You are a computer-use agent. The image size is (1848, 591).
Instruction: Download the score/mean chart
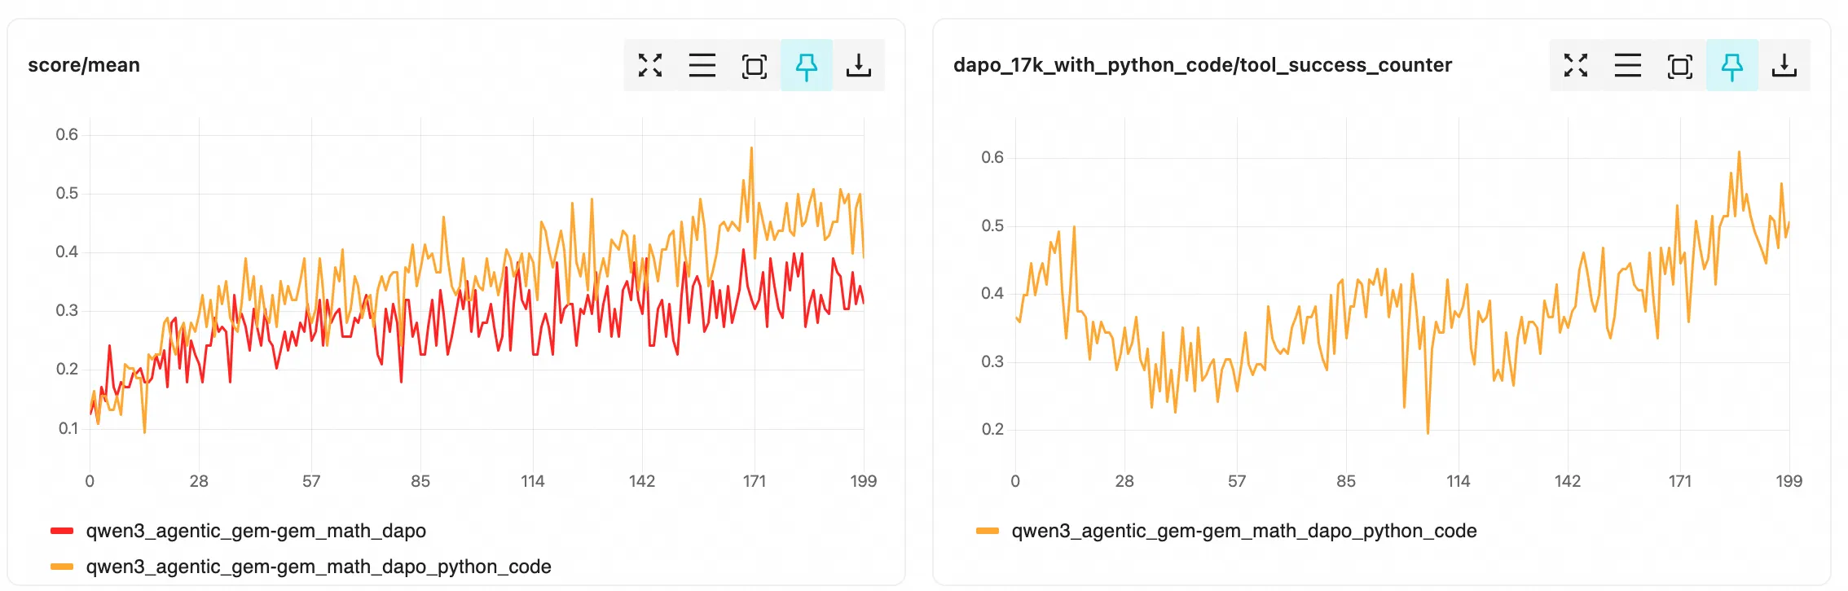(x=858, y=65)
